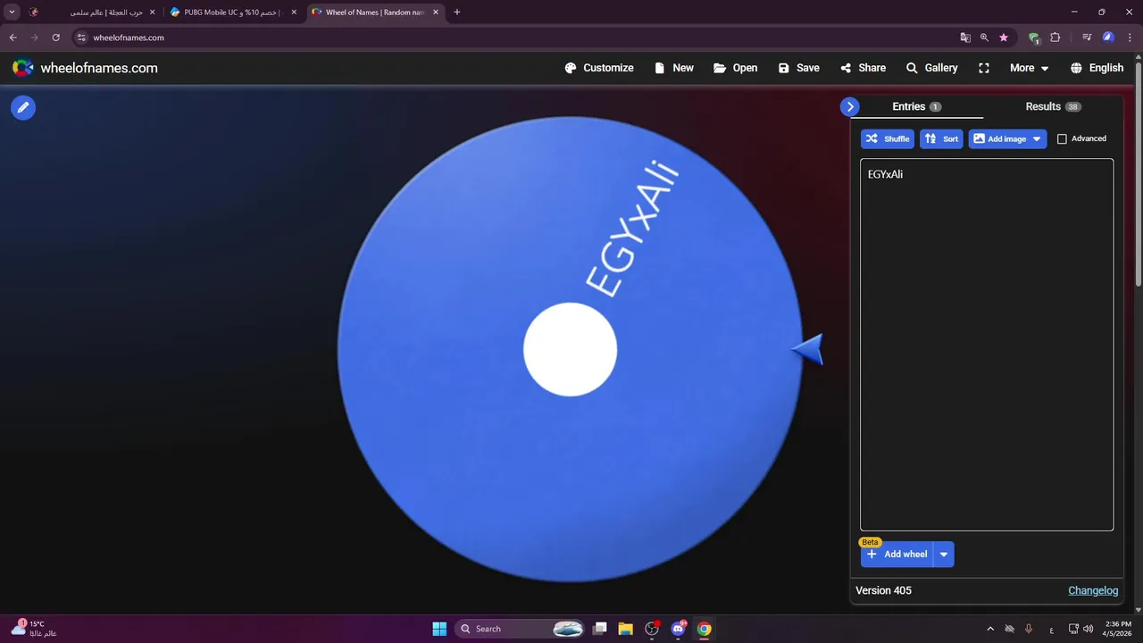Open Discord from the taskbar
Viewport: 1143px width, 643px height.
[679, 629]
